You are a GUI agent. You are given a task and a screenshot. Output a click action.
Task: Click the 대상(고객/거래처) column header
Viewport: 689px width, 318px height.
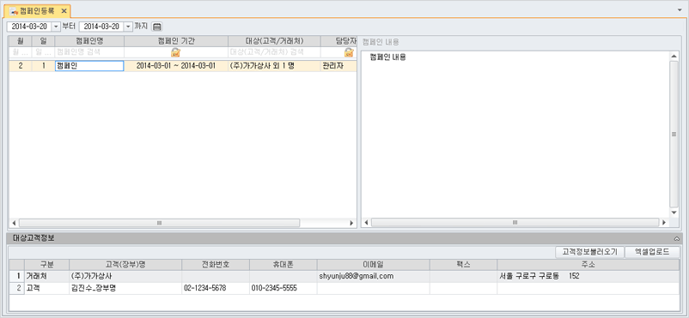point(274,41)
